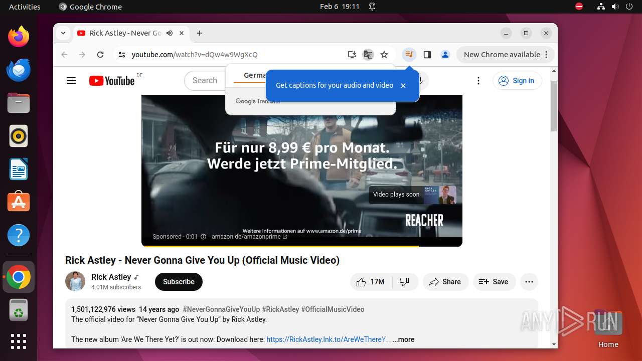Open the RickAstley.lnk.to album link

point(328,339)
